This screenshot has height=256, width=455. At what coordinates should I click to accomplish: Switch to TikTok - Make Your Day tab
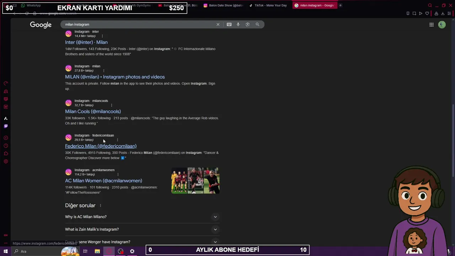pyautogui.click(x=268, y=5)
